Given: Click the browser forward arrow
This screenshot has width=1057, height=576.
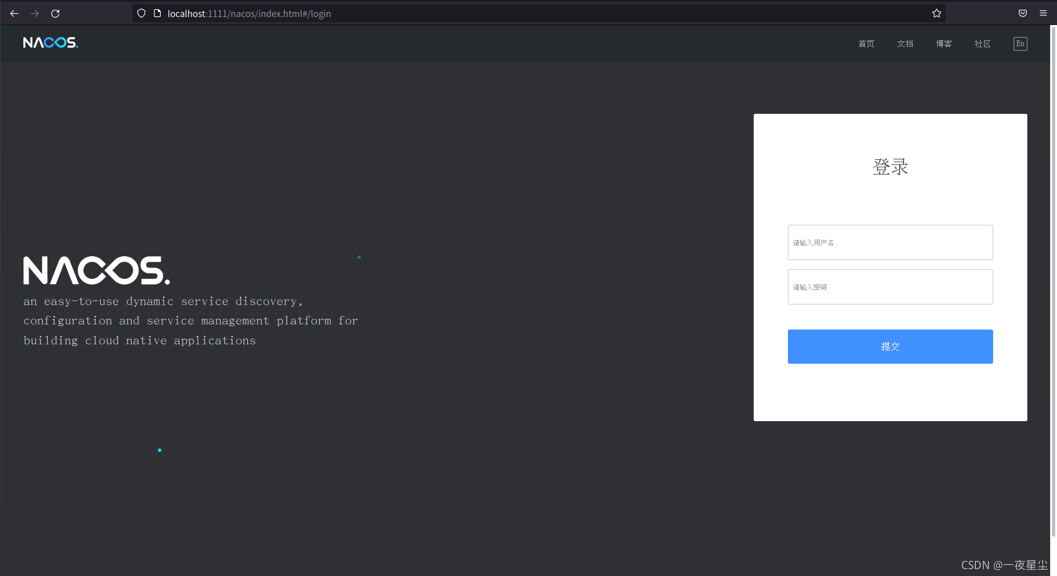Looking at the screenshot, I should point(35,13).
